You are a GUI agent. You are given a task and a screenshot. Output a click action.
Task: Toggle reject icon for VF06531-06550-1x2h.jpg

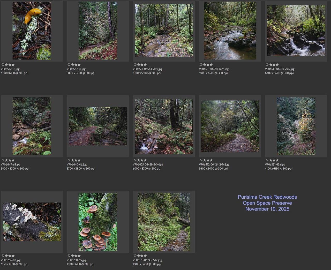tap(201, 65)
